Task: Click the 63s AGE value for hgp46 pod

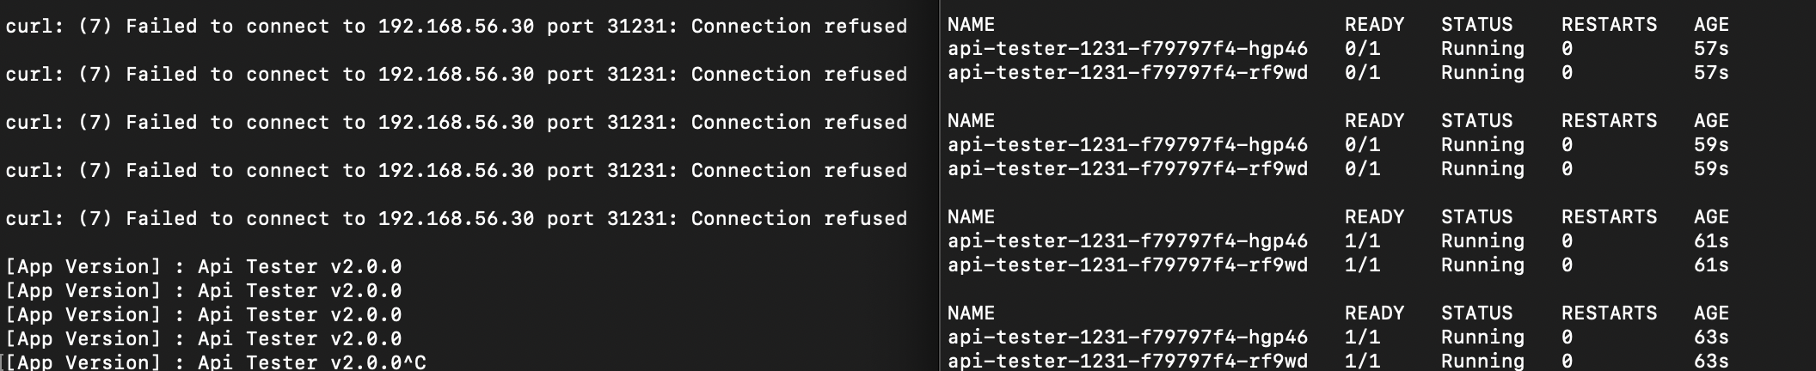Action: pyautogui.click(x=1711, y=338)
